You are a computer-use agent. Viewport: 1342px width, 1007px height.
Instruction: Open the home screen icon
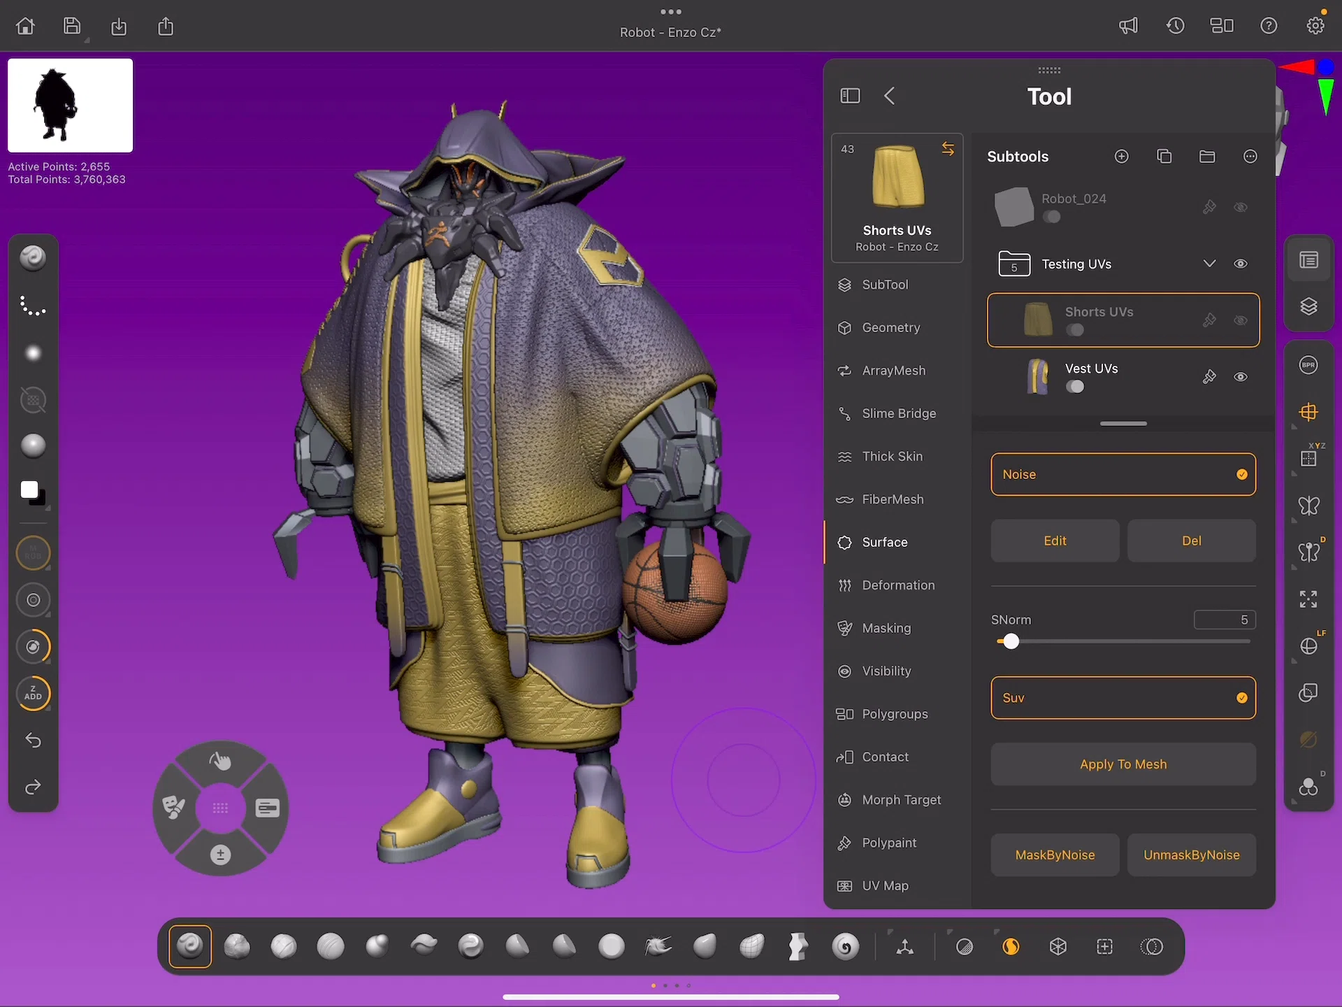(x=25, y=27)
